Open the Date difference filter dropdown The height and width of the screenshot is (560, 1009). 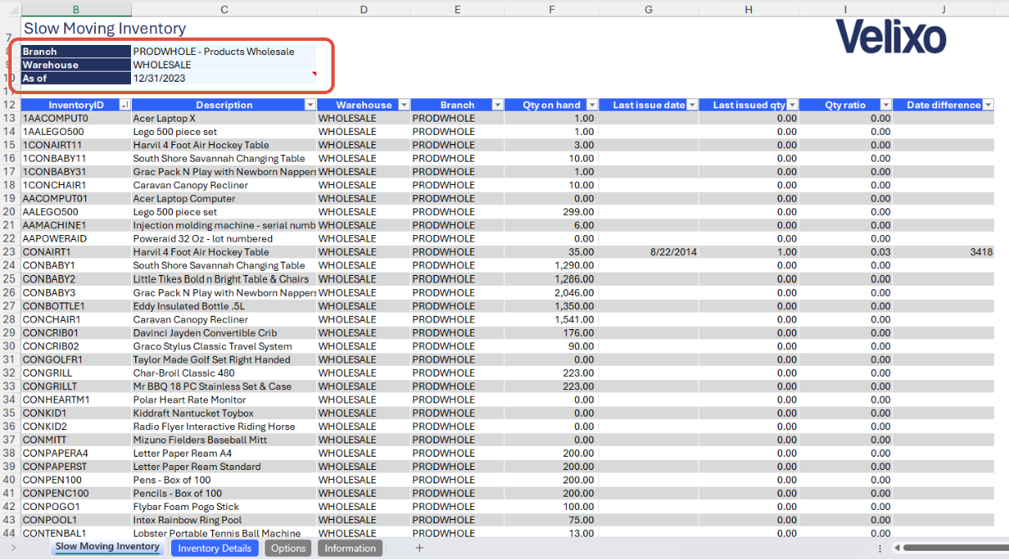(988, 105)
